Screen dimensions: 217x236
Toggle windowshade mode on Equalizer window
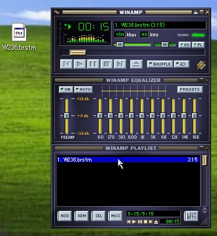pos(201,80)
